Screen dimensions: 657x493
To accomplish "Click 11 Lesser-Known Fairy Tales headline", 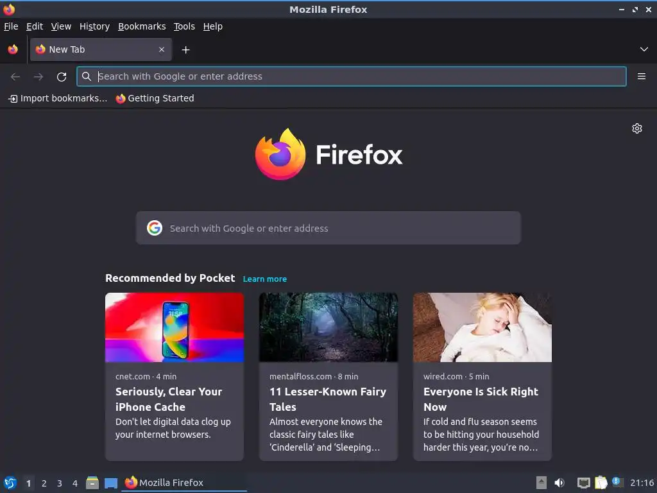I will [x=328, y=399].
